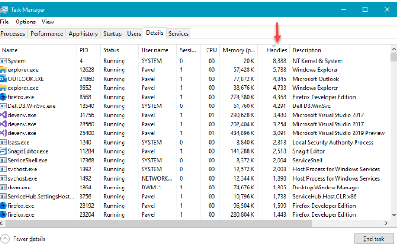Sort by the Name column header
Screen dimensions: 397x247
[x=38, y=50]
